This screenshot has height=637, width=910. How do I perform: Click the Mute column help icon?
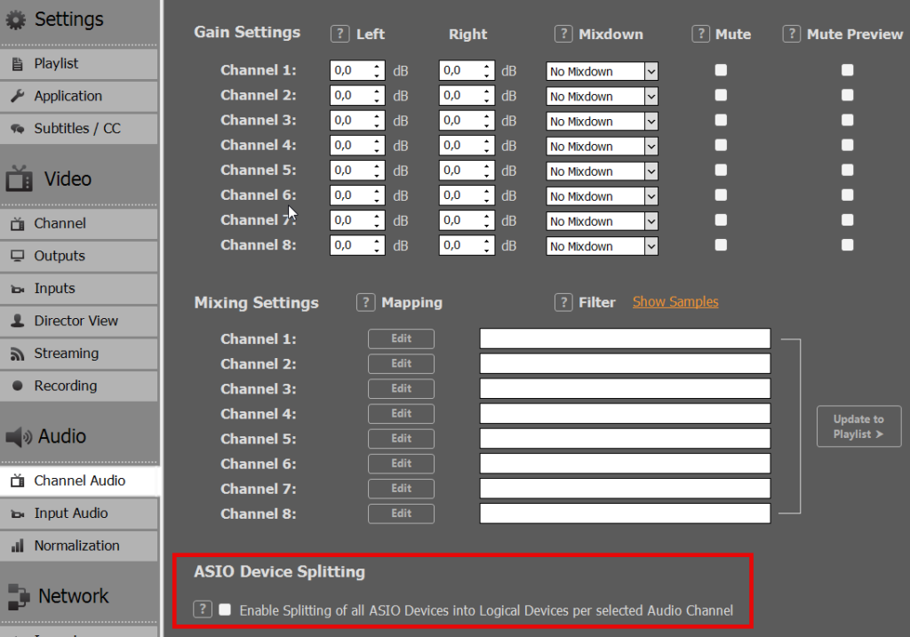[x=700, y=34]
